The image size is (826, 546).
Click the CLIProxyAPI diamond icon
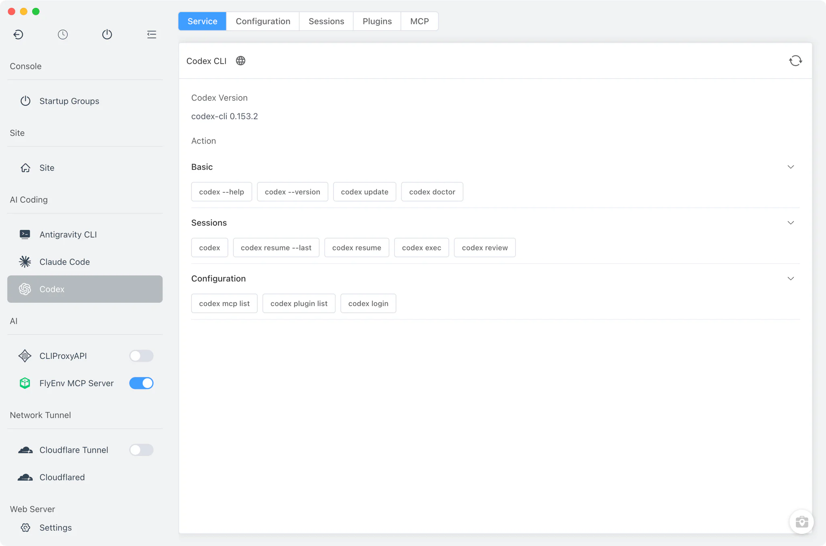point(25,356)
